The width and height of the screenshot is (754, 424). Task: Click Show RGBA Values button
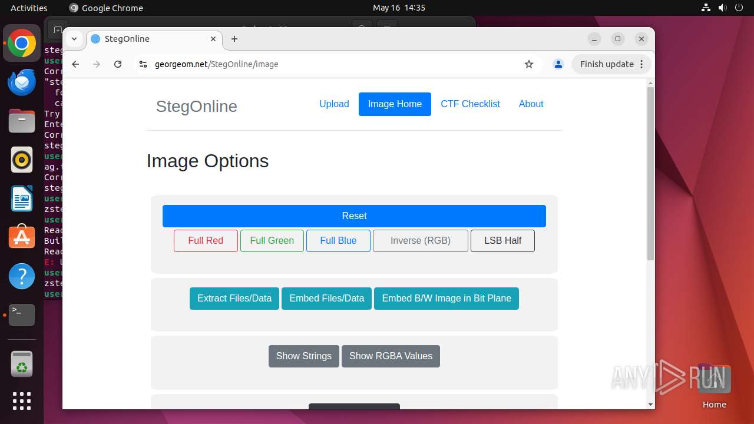click(391, 356)
